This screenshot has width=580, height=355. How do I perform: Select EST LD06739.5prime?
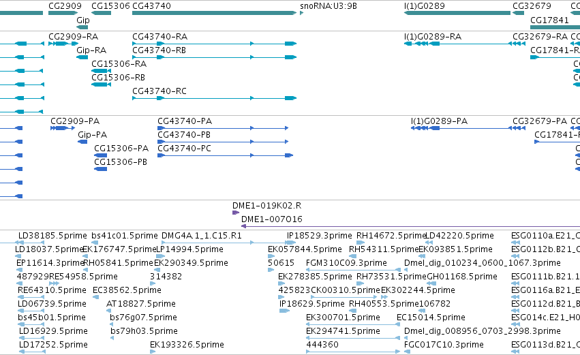point(52,304)
